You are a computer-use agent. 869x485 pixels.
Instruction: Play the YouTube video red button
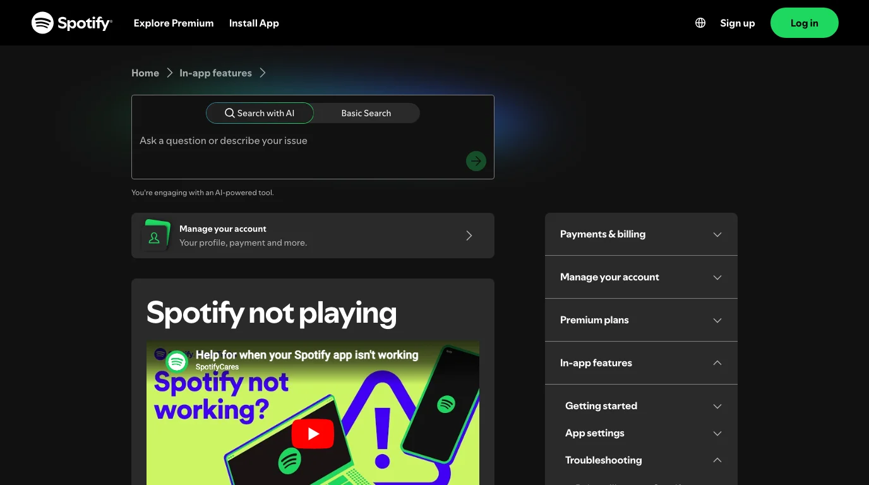[313, 434]
